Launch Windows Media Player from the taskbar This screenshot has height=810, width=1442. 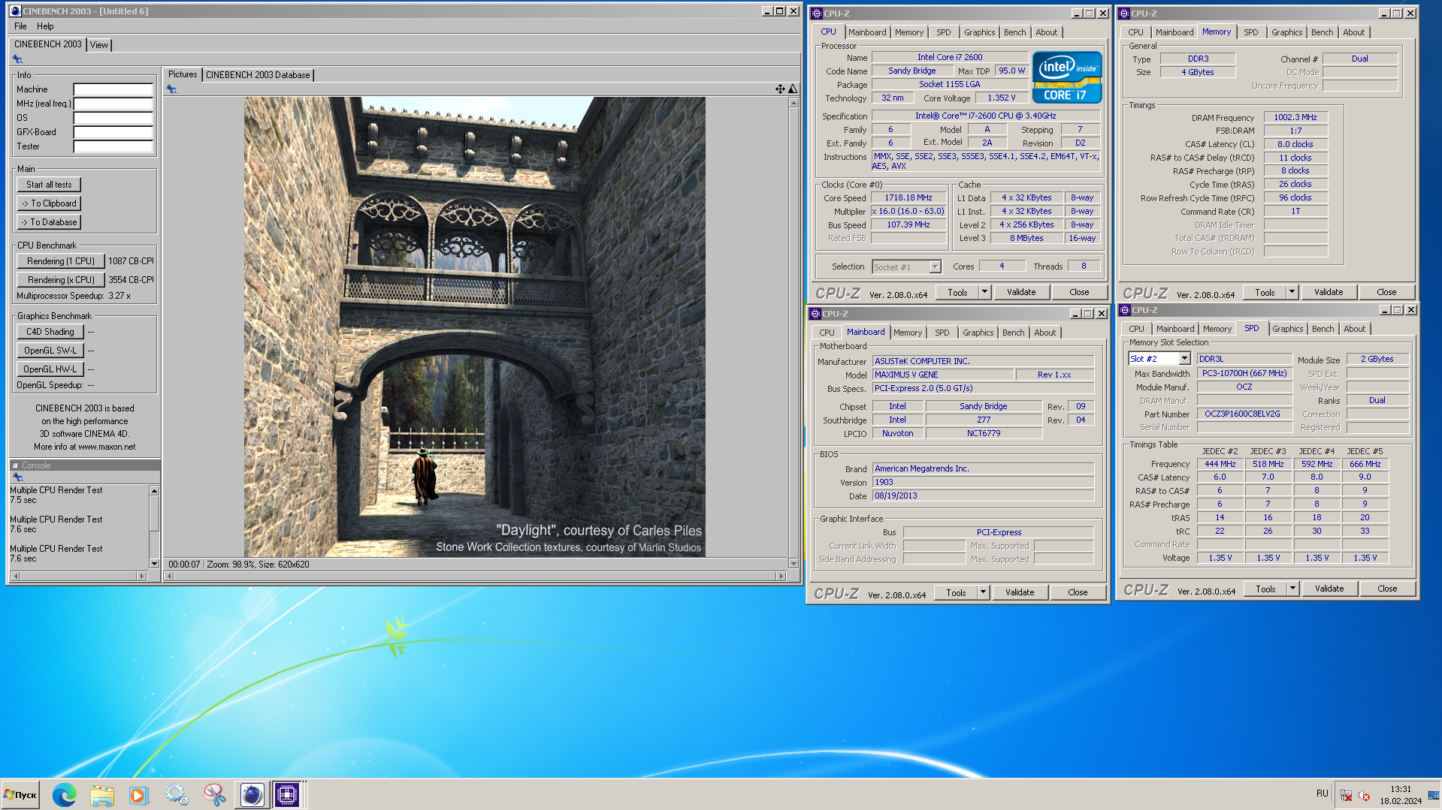click(x=139, y=794)
